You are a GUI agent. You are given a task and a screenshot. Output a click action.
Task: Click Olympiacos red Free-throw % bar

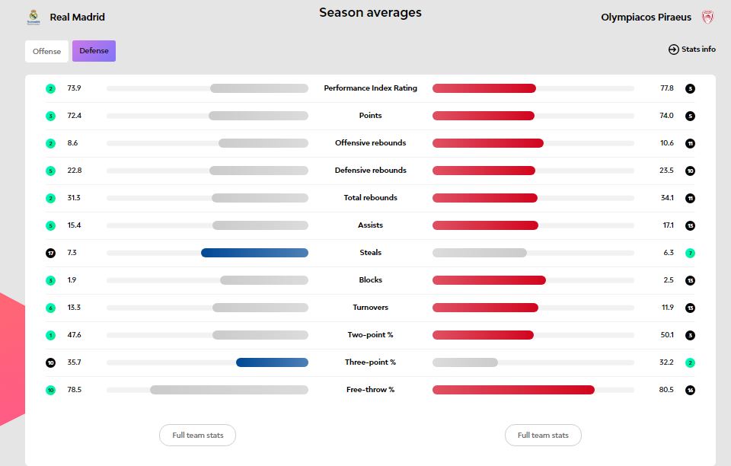coord(513,390)
